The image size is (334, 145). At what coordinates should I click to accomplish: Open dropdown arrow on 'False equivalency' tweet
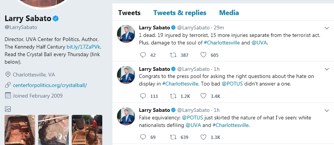click(x=326, y=110)
